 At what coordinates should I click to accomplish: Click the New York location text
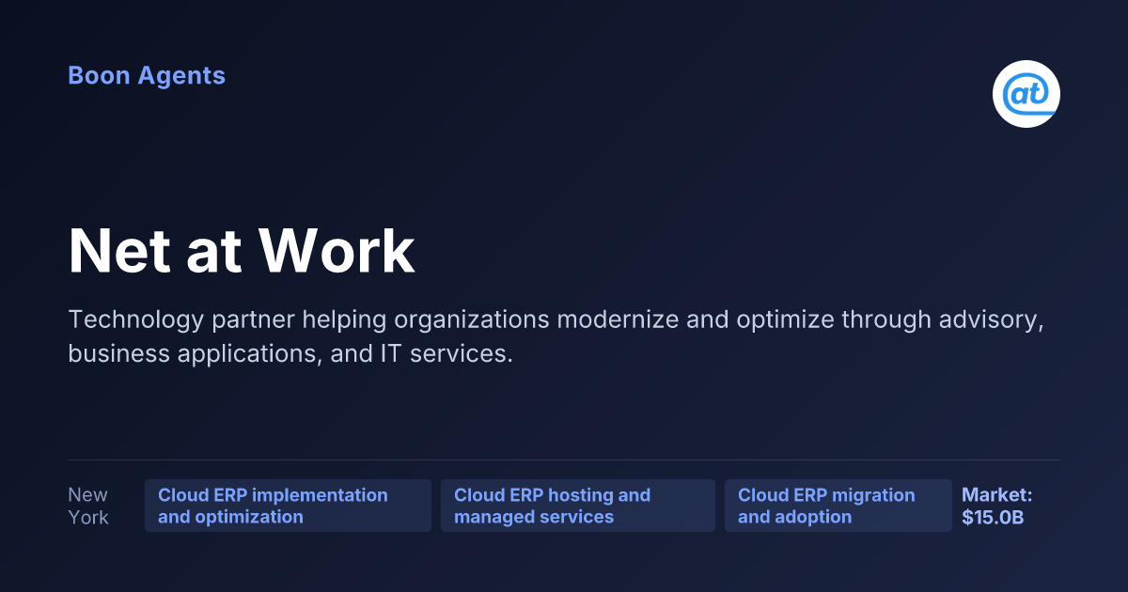pyautogui.click(x=88, y=506)
